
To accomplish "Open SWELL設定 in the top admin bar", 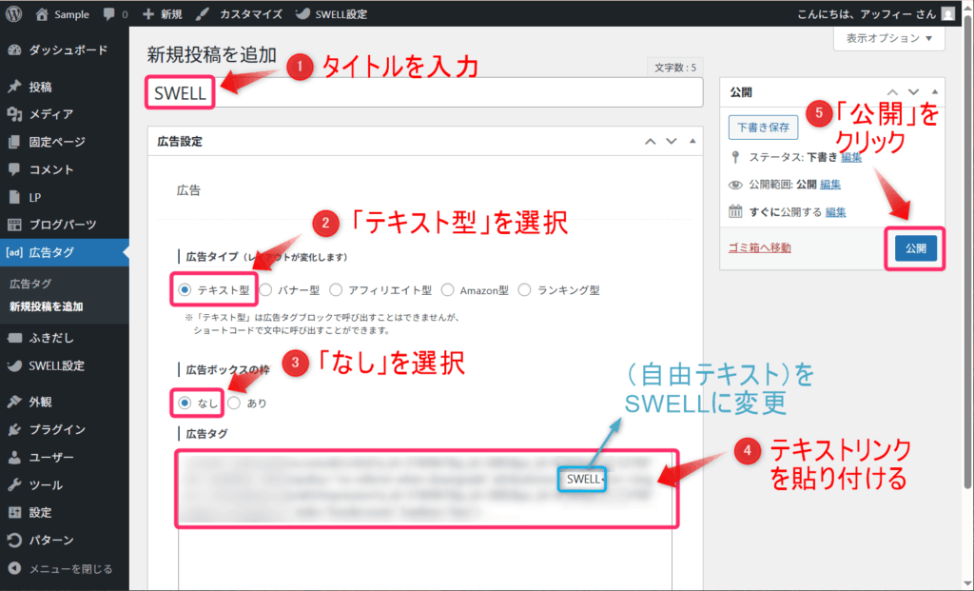I will coord(331,14).
